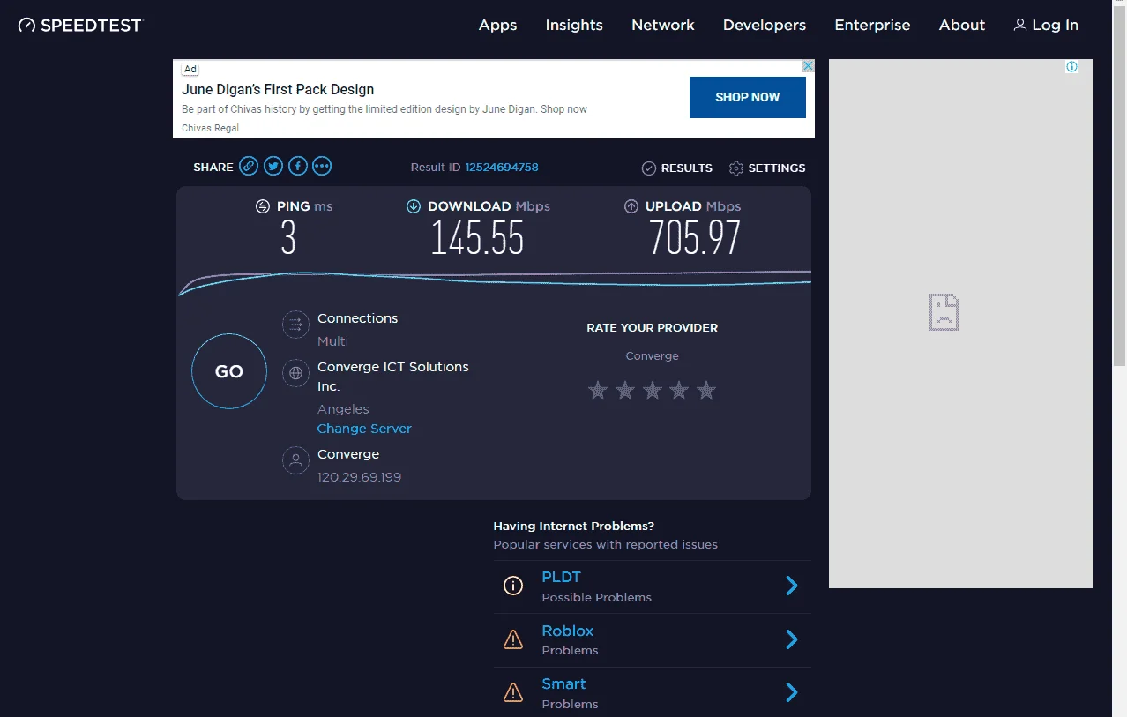This screenshot has width=1127, height=717.
Task: Click the Results checkmark icon
Action: pos(648,168)
